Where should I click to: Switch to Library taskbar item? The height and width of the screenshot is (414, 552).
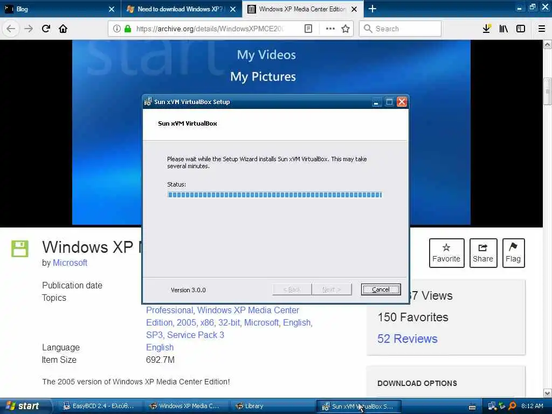point(272,406)
